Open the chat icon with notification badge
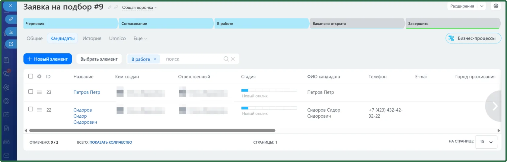This screenshot has height=162, width=507. coord(6,73)
